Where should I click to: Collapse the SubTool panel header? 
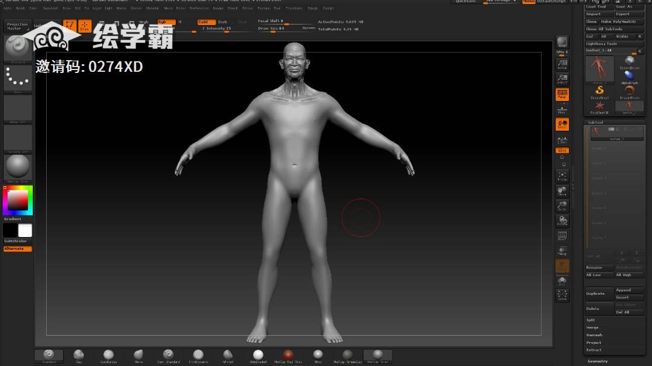(x=614, y=123)
